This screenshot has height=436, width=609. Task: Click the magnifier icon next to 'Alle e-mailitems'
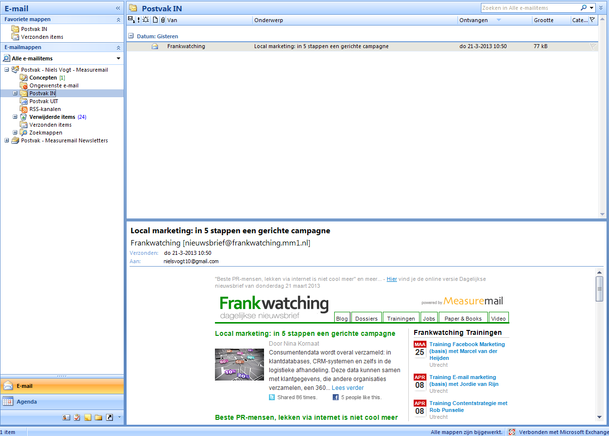click(6, 58)
